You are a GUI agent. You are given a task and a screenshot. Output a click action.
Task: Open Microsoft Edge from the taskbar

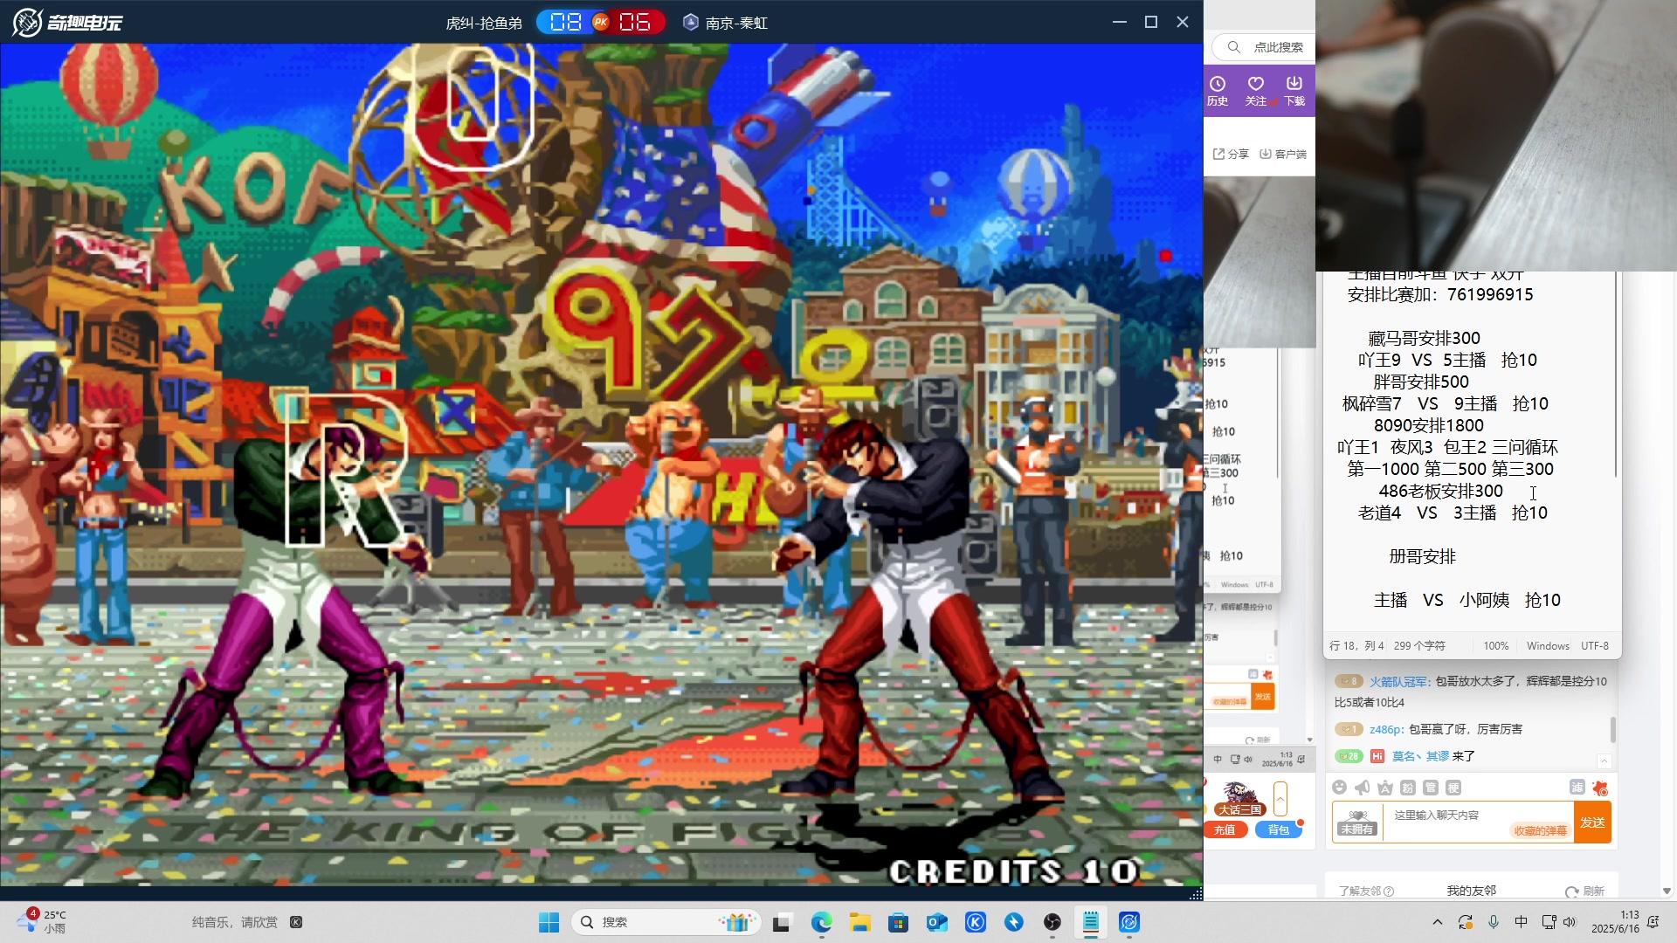pyautogui.click(x=821, y=922)
